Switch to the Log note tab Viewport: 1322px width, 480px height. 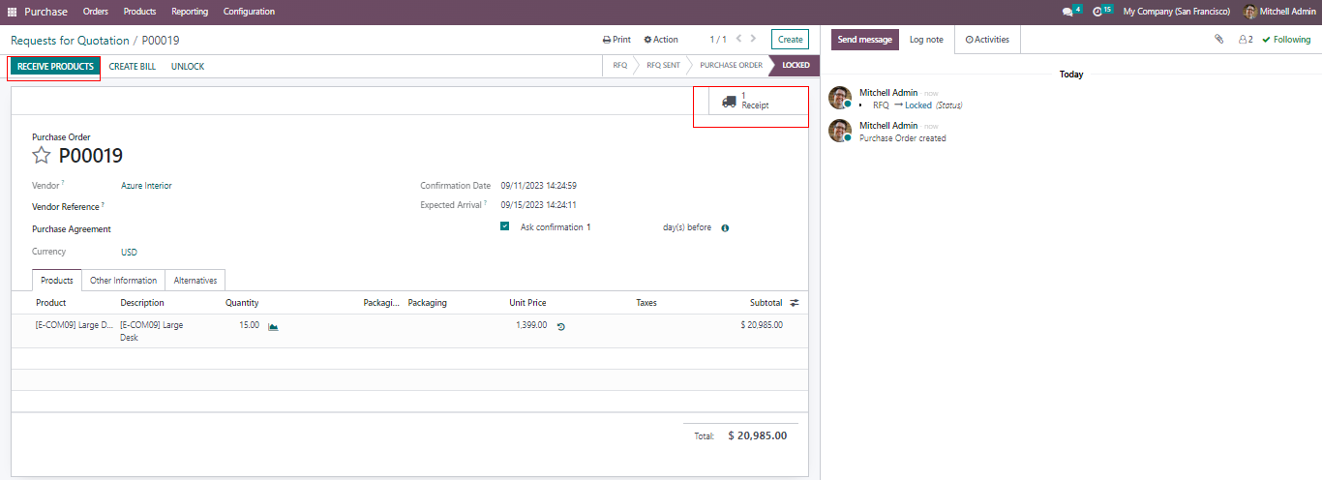pyautogui.click(x=926, y=40)
